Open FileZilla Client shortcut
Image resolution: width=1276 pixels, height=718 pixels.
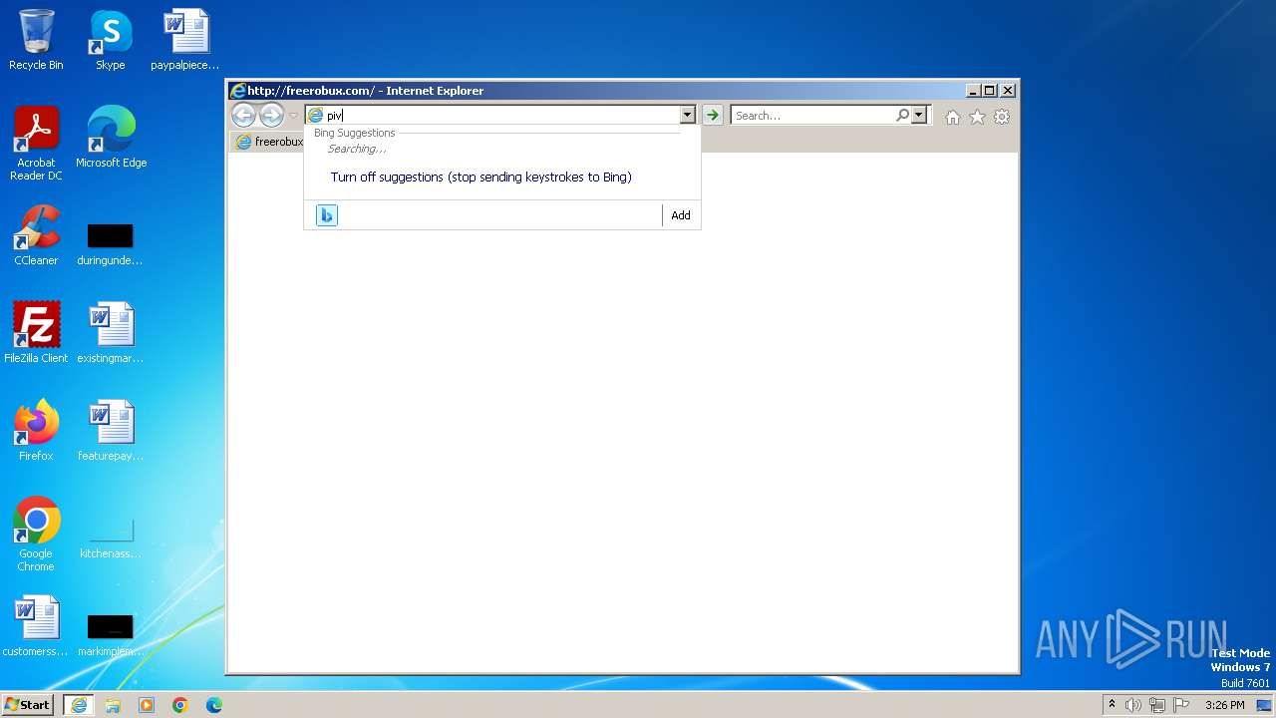(36, 333)
